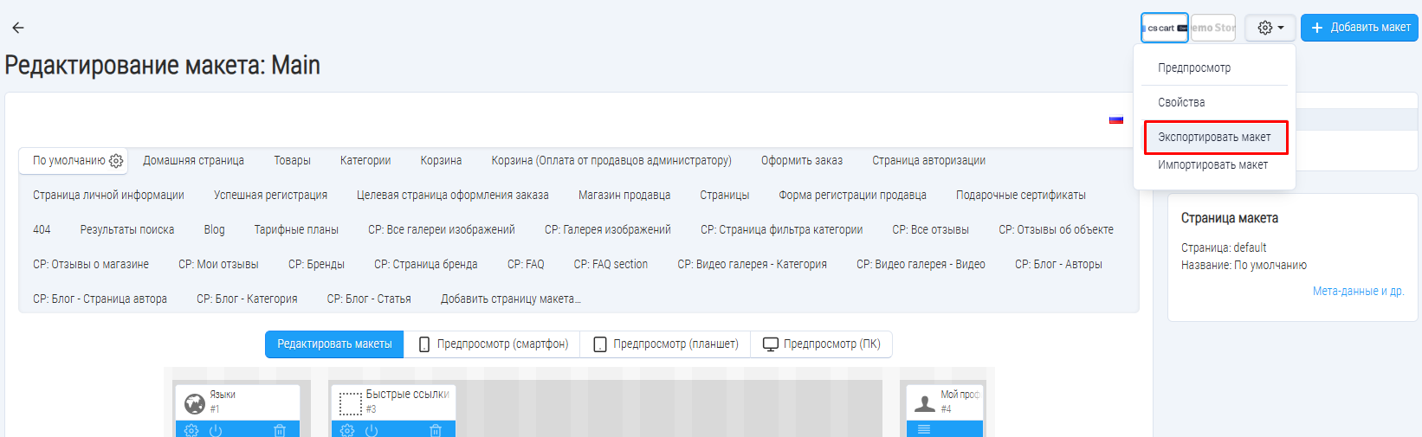Screen dimensions: 1422x437
Task: Open settings gear of Языки block
Action: (x=191, y=430)
